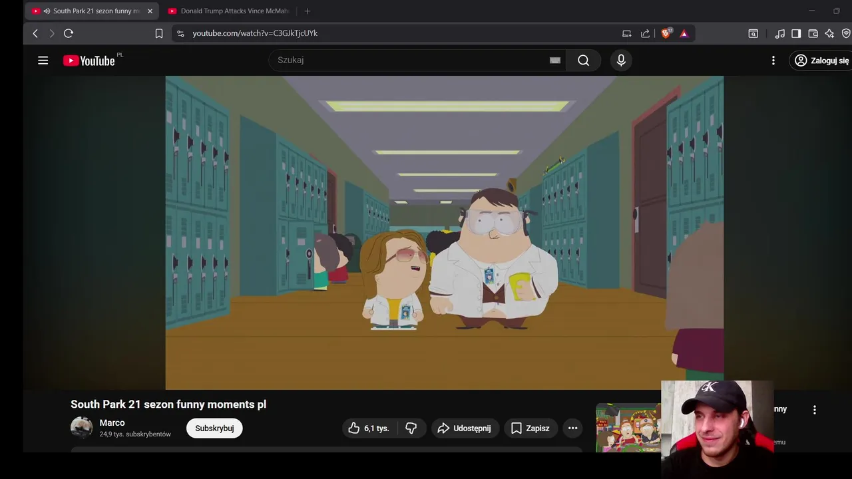Close the South Park tab

(x=150, y=11)
